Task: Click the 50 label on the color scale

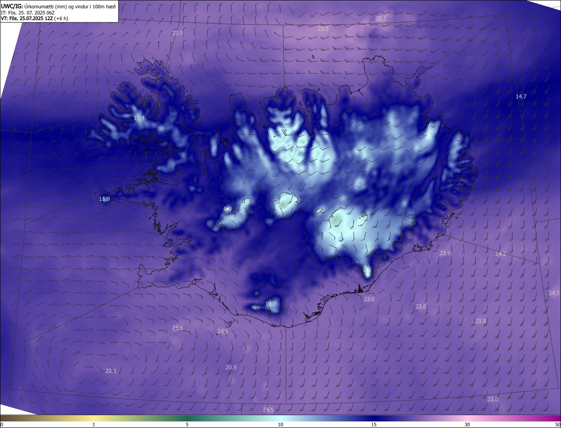Action: click(557, 424)
